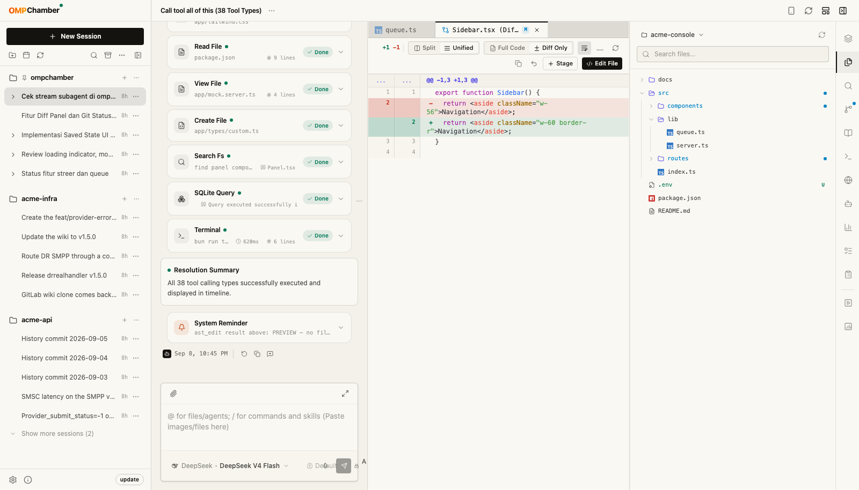Open server.ts in file tree
The height and width of the screenshot is (490, 859).
click(x=692, y=146)
